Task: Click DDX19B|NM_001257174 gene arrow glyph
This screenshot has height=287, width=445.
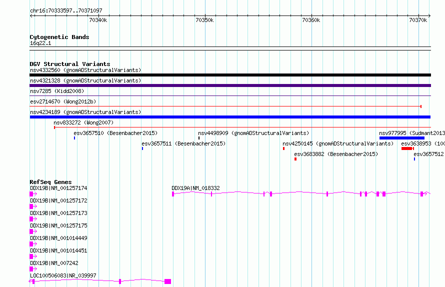Action: tap(33, 194)
